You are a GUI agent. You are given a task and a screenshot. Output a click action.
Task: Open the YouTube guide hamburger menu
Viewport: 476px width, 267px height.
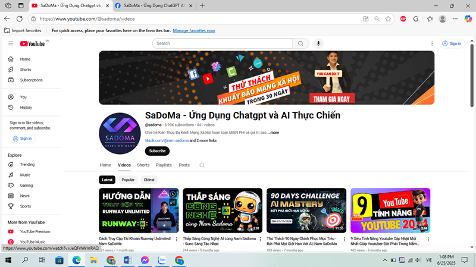coord(11,43)
